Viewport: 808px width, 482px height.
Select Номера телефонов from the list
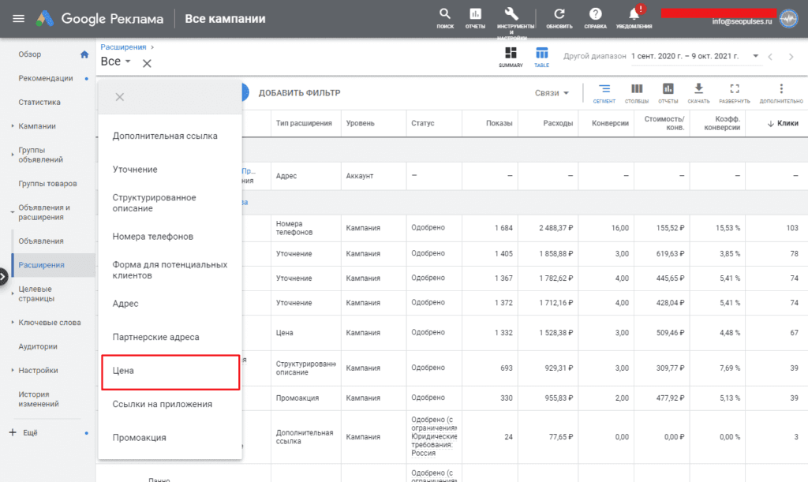click(170, 237)
